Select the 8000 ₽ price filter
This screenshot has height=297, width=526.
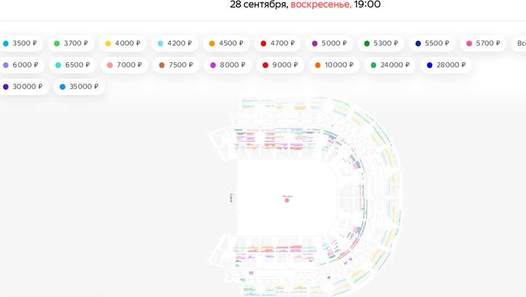click(x=228, y=65)
